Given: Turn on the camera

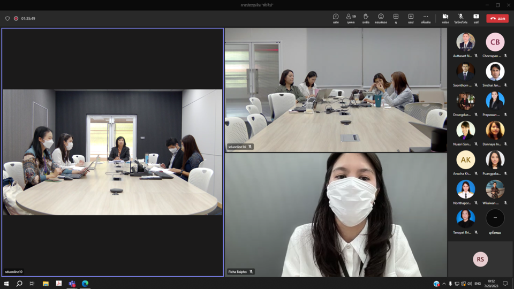Looking at the screenshot, I should 445,18.
